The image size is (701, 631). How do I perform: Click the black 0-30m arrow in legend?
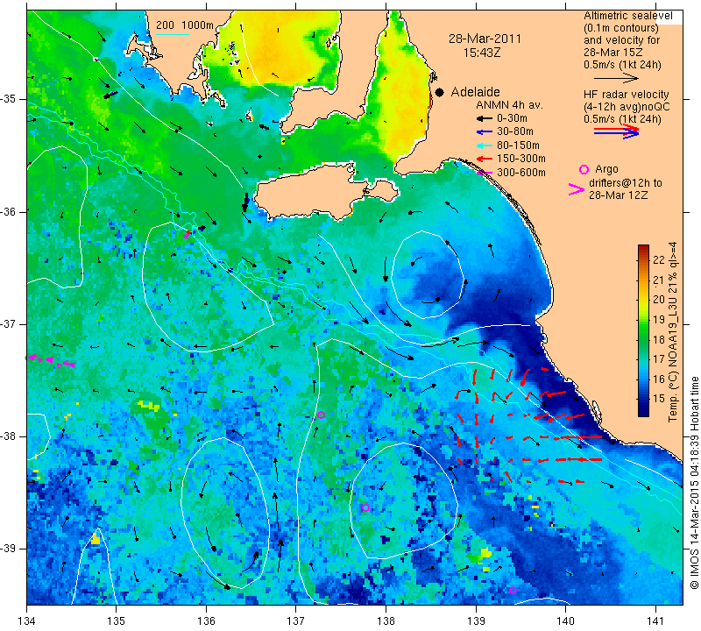coord(484,119)
